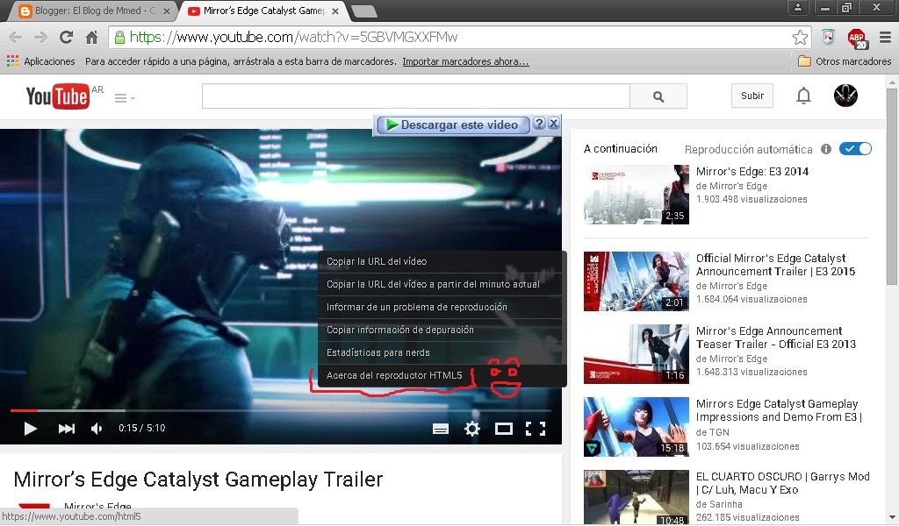Viewport: 899px width, 526px height.
Task: Click the 'de Sarinha' channel name
Action: (719, 504)
